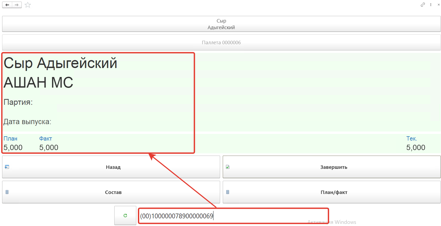This screenshot has width=441, height=226.
Task: Click the Сыр Адыгейский header button
Action: (221, 24)
